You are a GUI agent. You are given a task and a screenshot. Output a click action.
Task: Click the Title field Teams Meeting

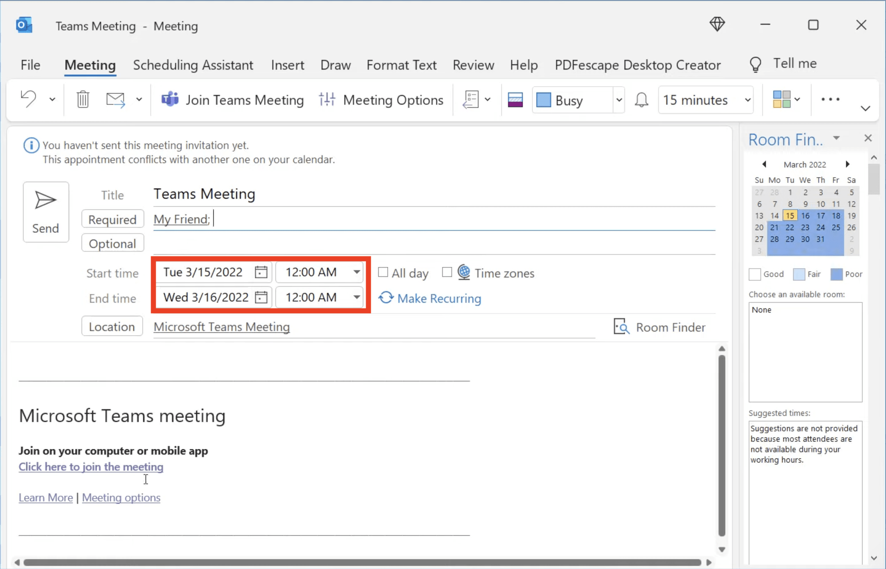[x=434, y=194]
